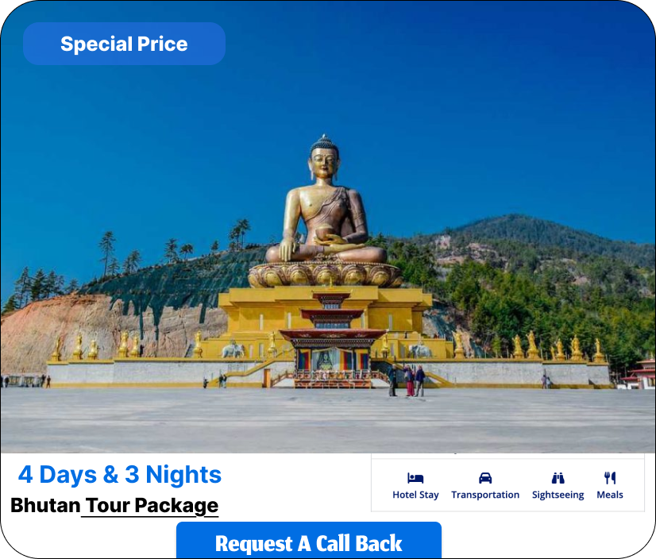Click the Transportation car icon

485,478
